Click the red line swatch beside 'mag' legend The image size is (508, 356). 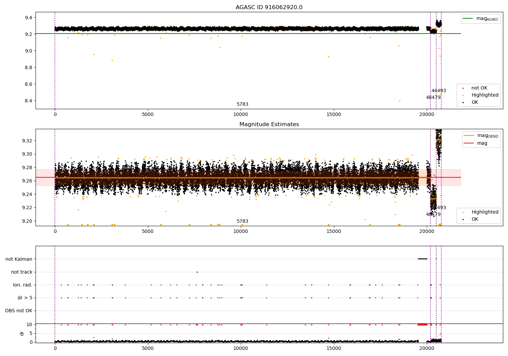point(469,143)
